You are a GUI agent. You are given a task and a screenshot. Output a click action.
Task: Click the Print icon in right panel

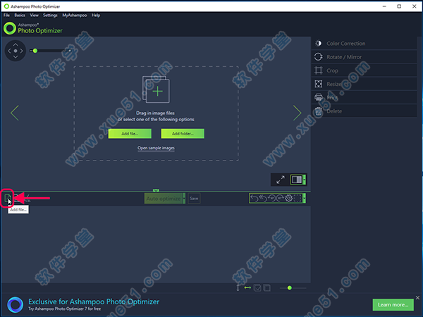(x=319, y=97)
